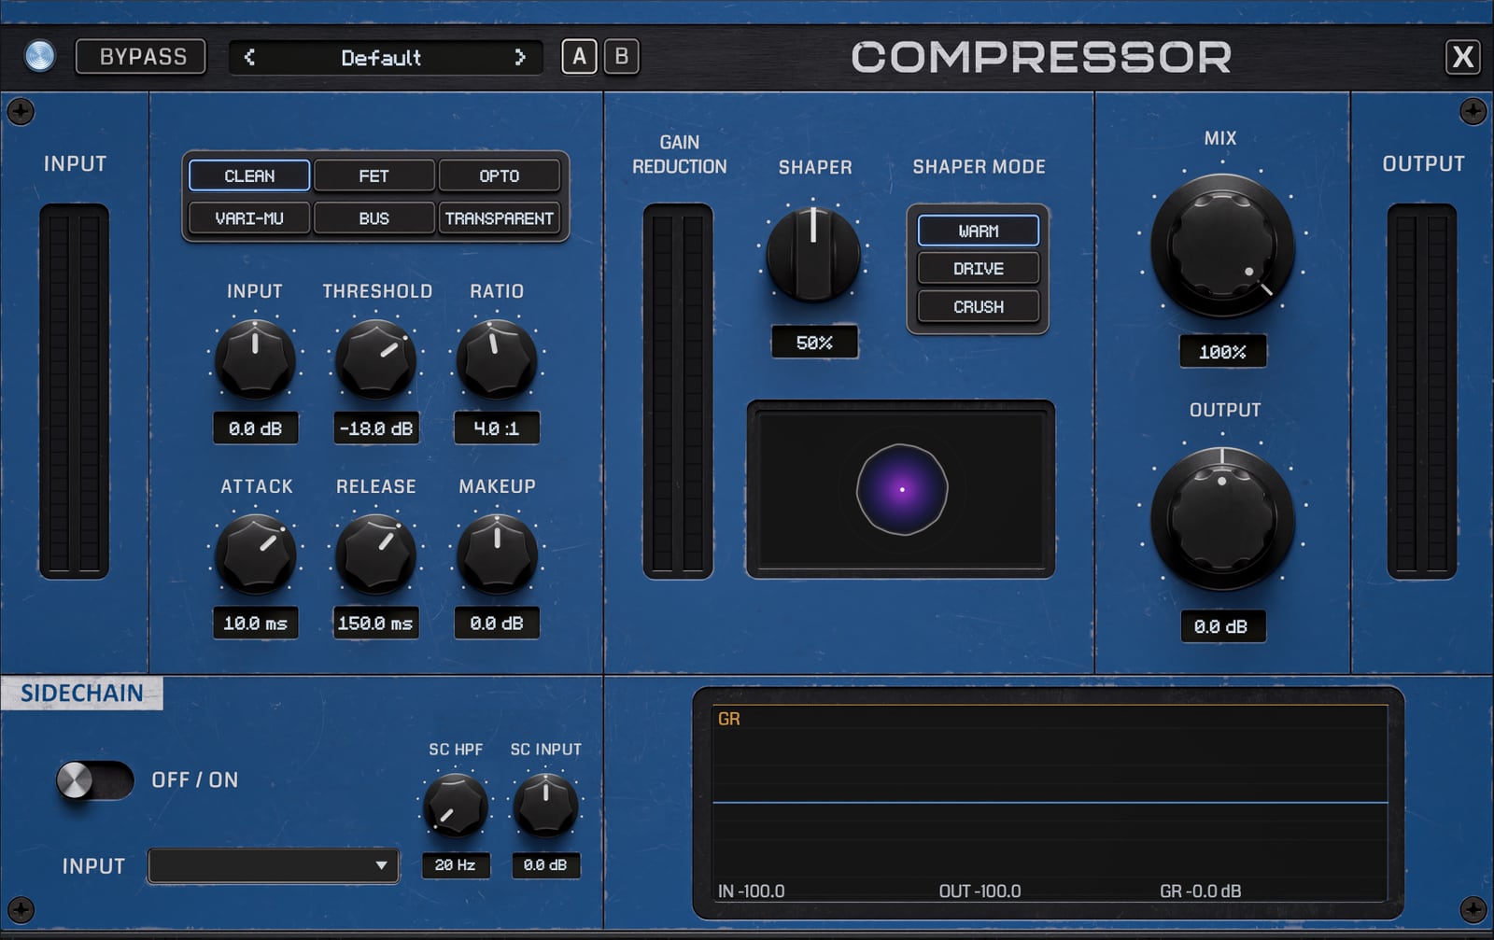Choose DRIVE shaper mode
This screenshot has height=940, width=1494.
[978, 269]
